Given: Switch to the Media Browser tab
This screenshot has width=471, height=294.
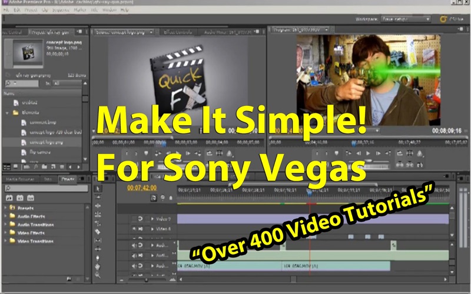Looking at the screenshot, I should 21,179.
